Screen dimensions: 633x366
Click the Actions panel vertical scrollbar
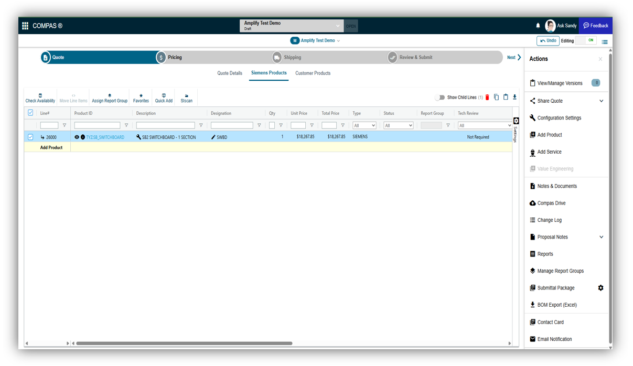[610, 198]
